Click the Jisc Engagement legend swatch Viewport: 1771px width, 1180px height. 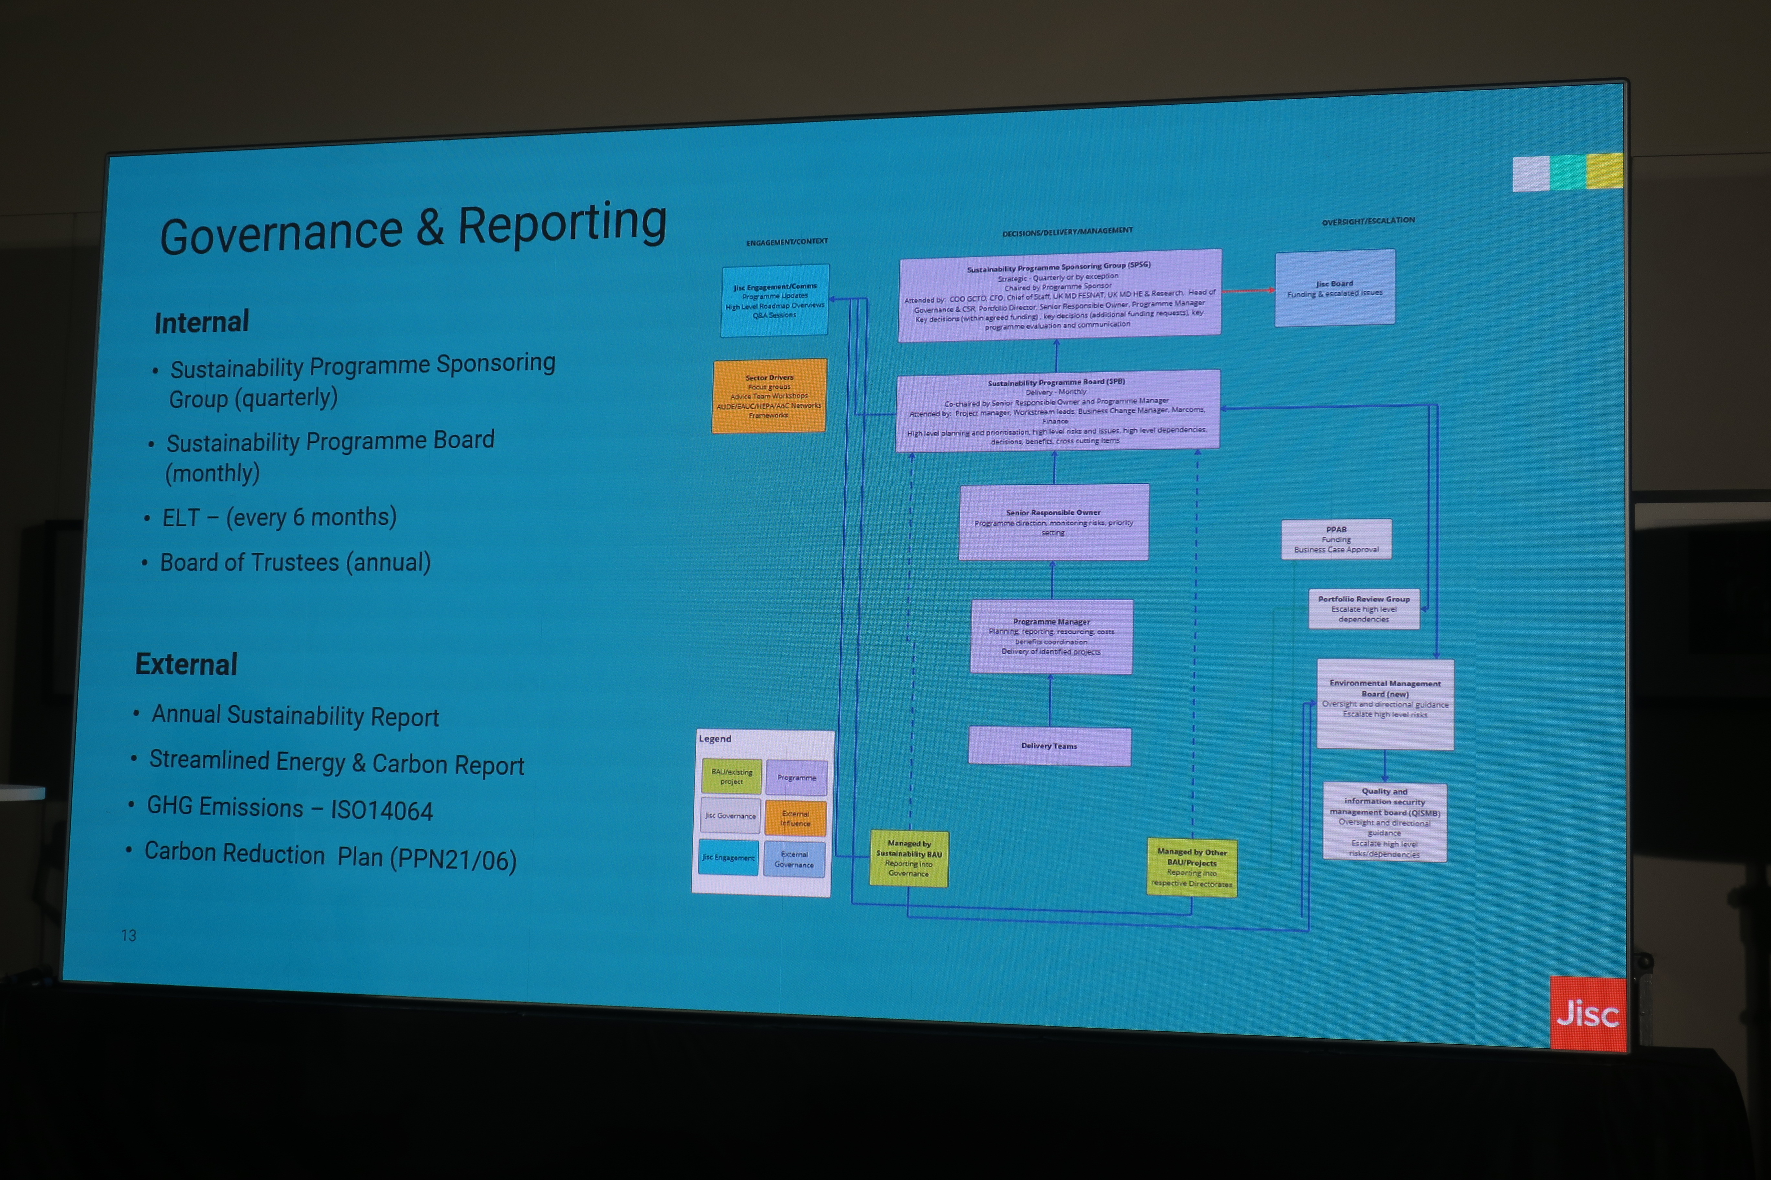click(x=728, y=857)
